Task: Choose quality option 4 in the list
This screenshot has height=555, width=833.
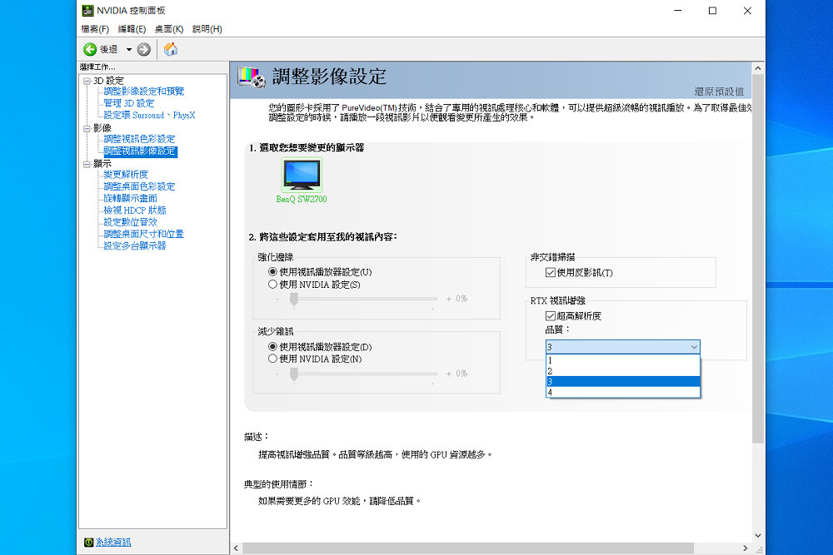Action: point(622,392)
